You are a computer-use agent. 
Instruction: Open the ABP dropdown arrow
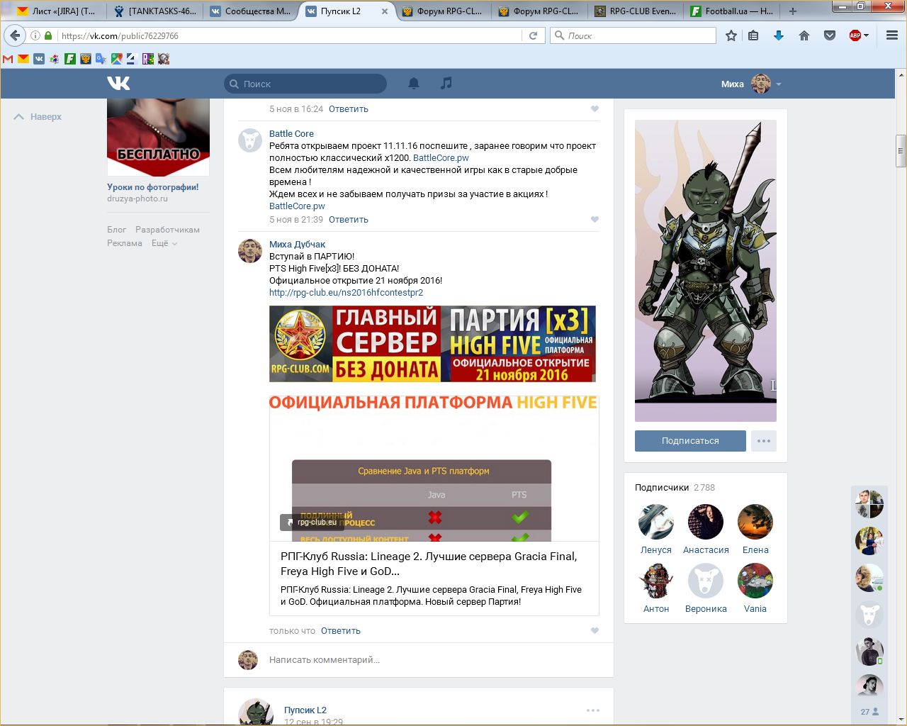[x=866, y=35]
